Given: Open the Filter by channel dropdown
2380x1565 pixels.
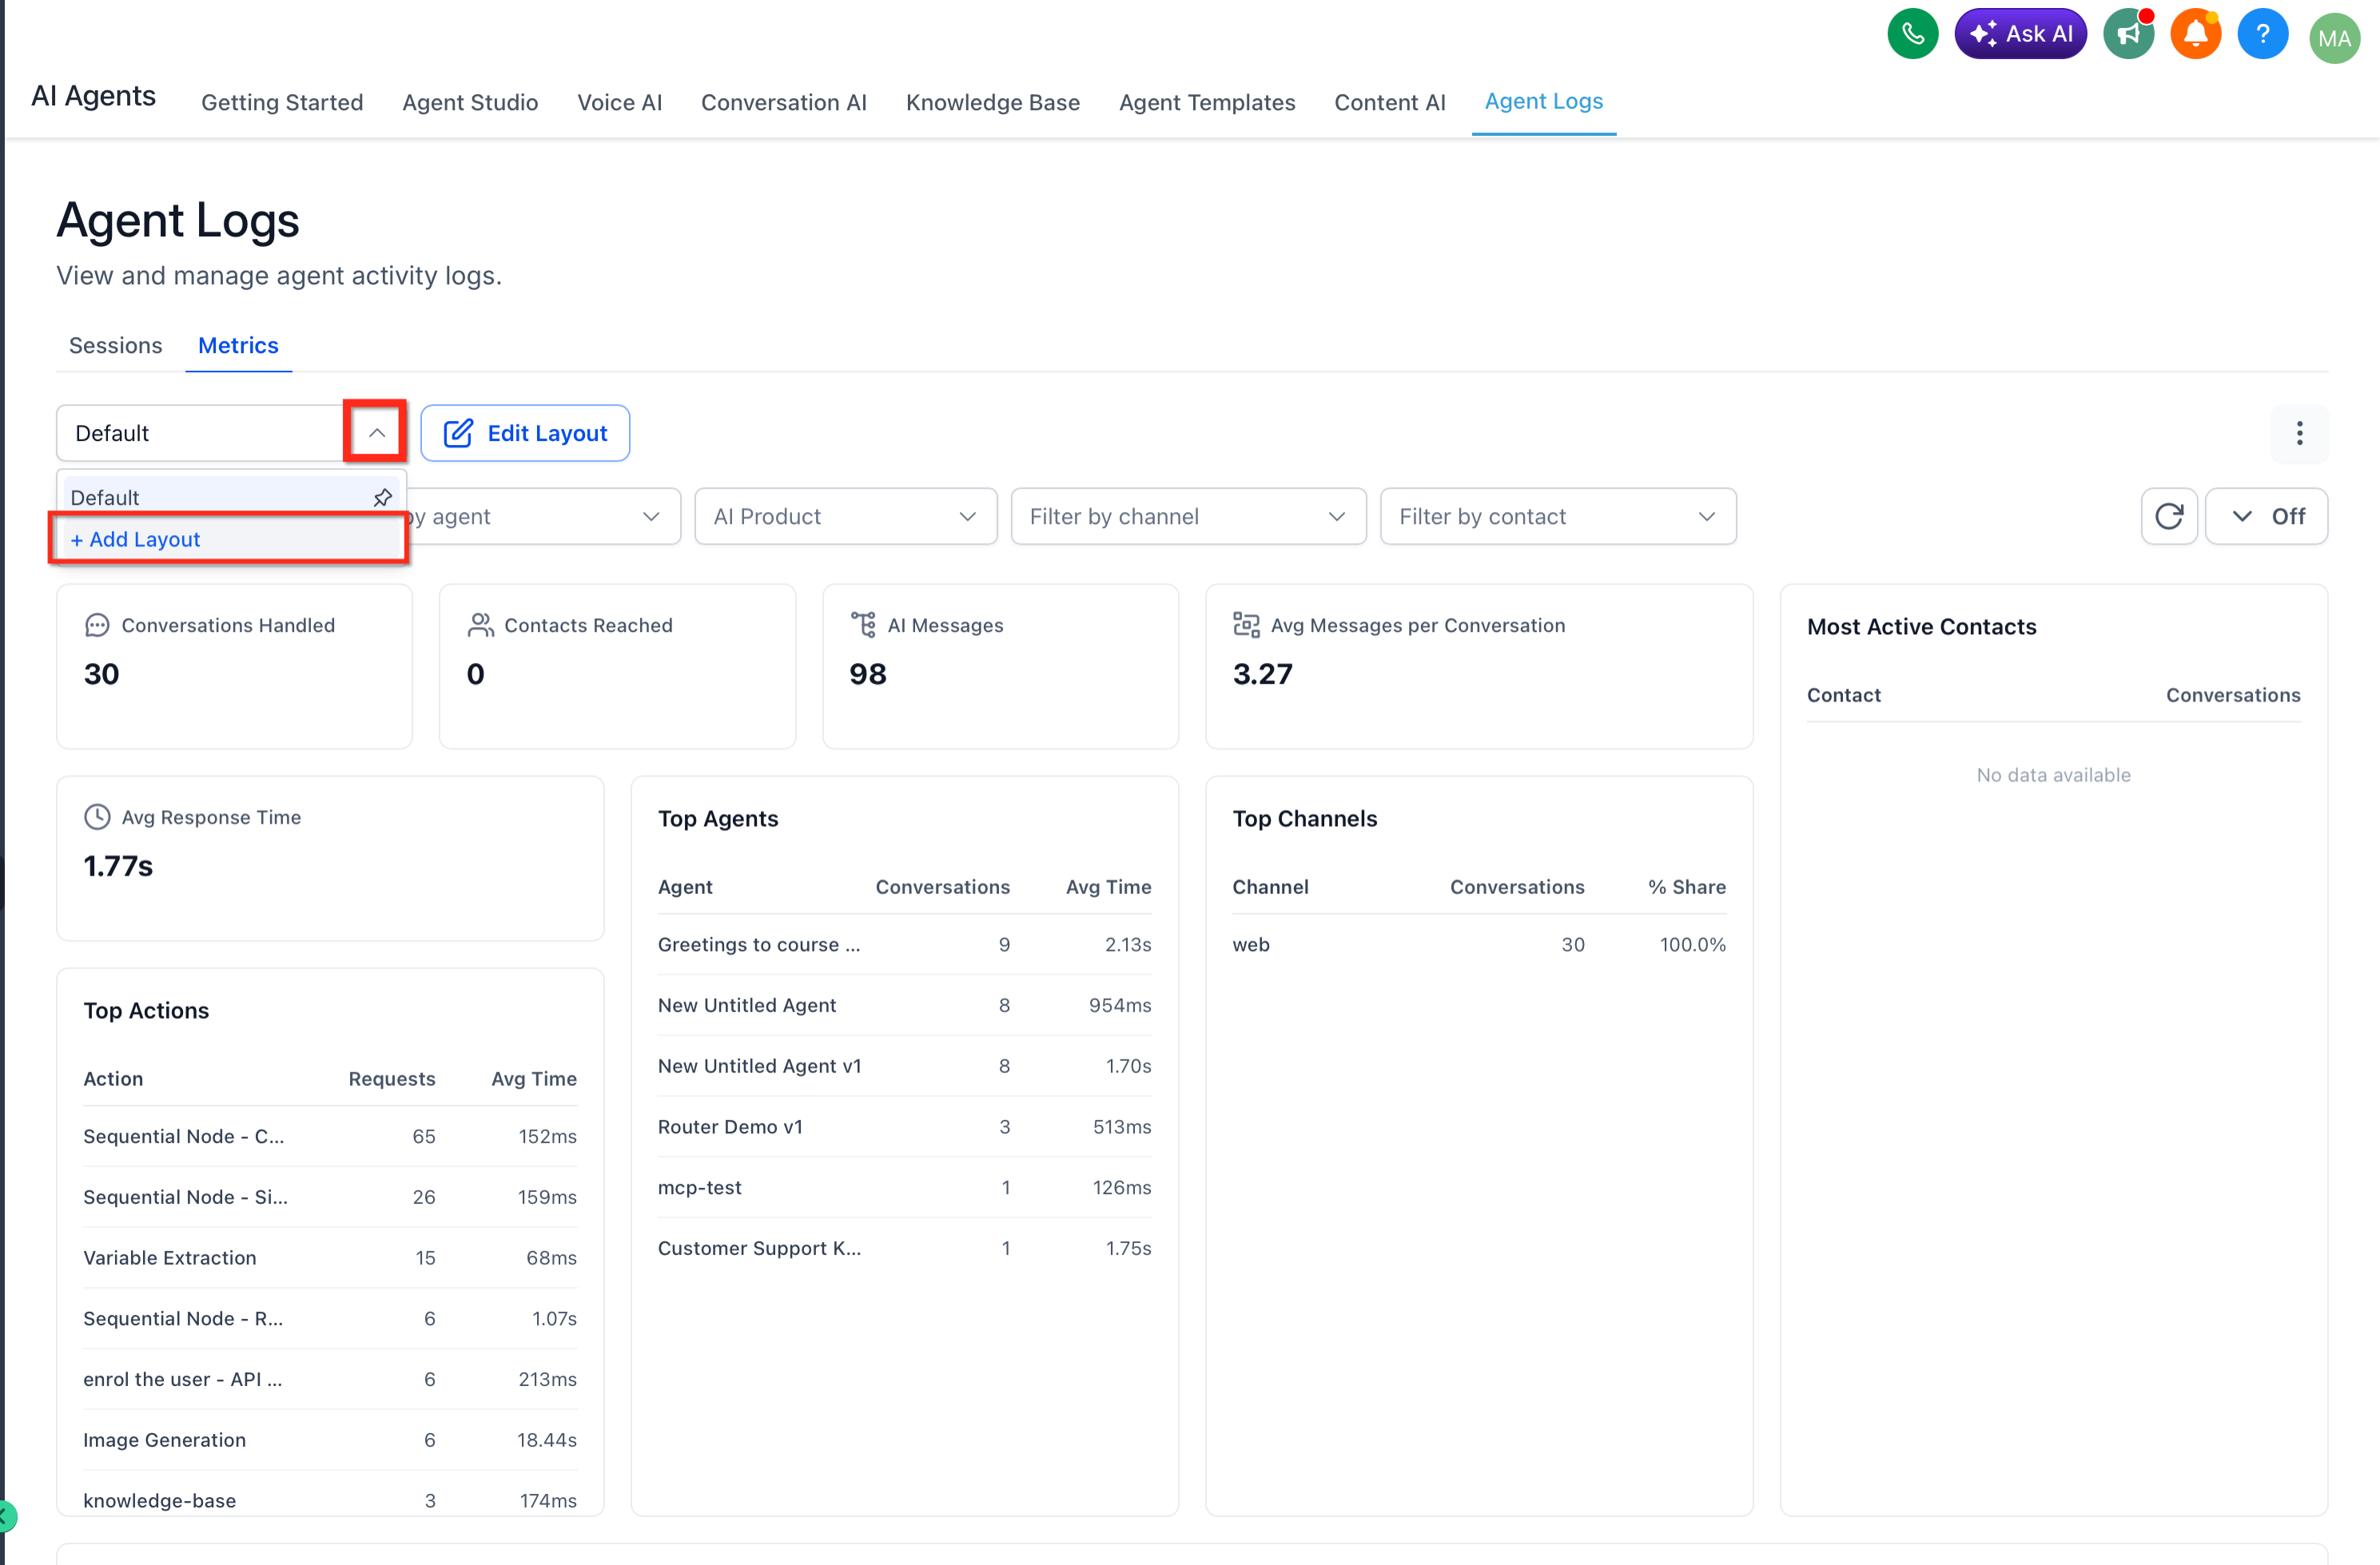Looking at the screenshot, I should pos(1187,517).
